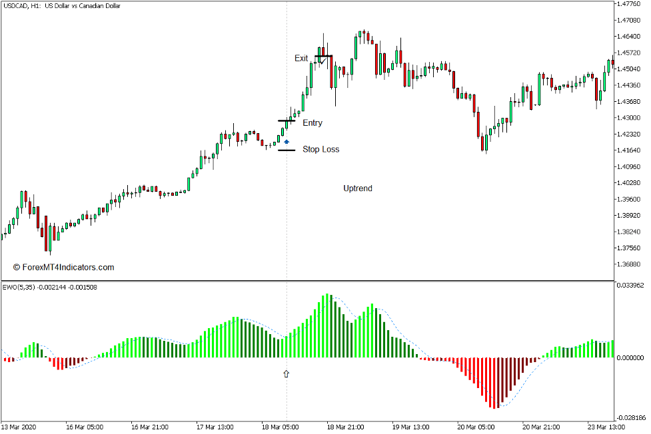
Task: Click the Entry text label
Action: 312,122
